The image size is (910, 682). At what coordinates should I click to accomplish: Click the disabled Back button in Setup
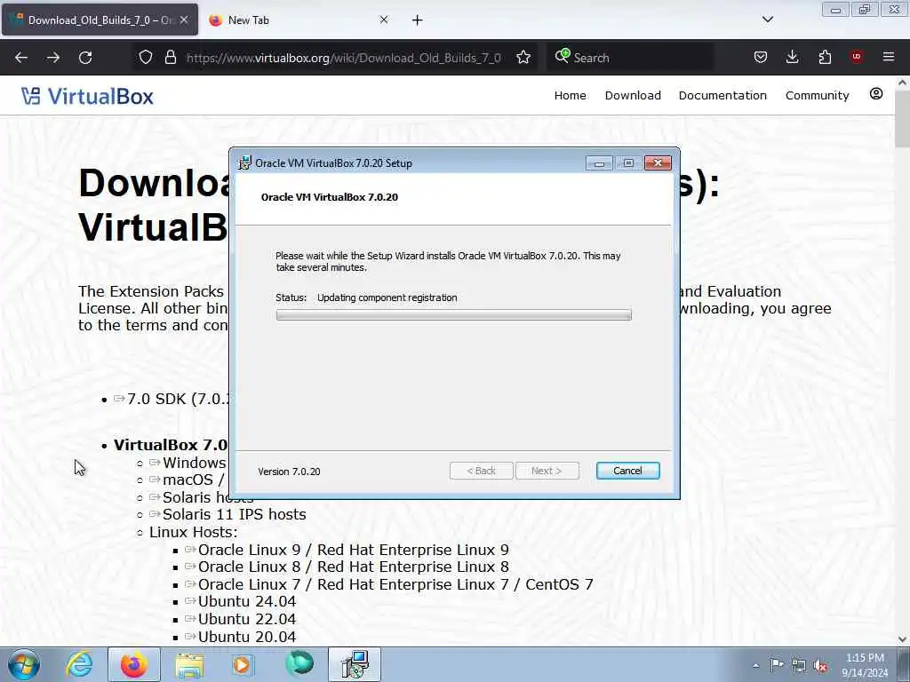[x=481, y=471]
